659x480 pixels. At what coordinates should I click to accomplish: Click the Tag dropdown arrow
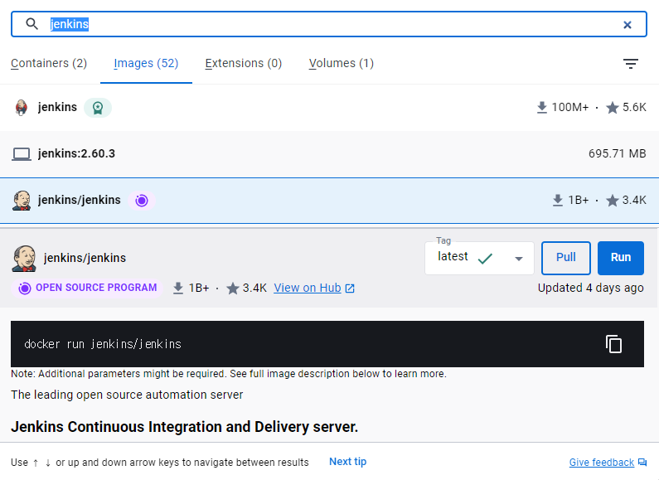pos(519,259)
